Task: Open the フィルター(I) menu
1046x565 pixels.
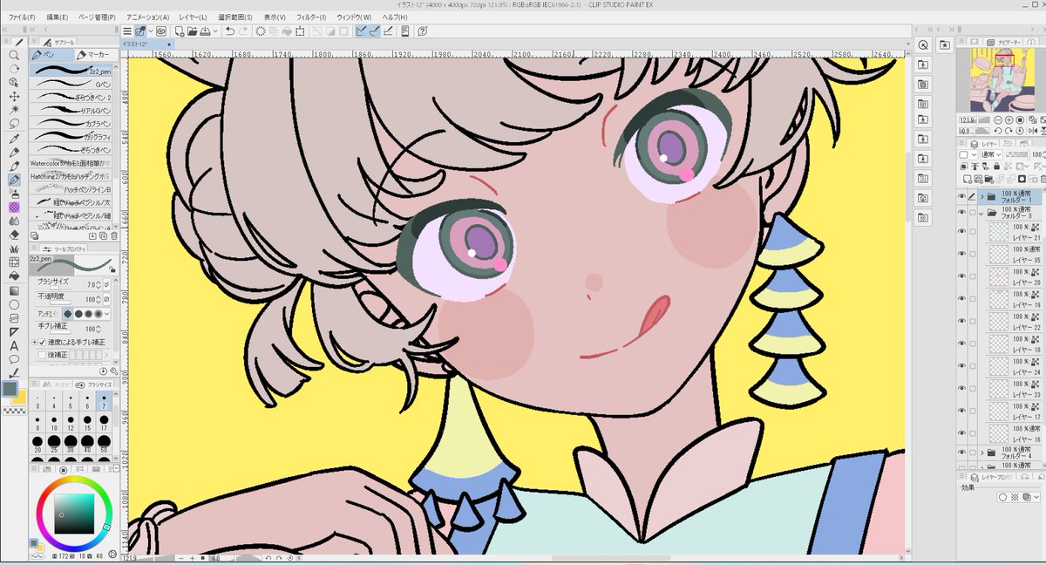Action: pyautogui.click(x=311, y=17)
